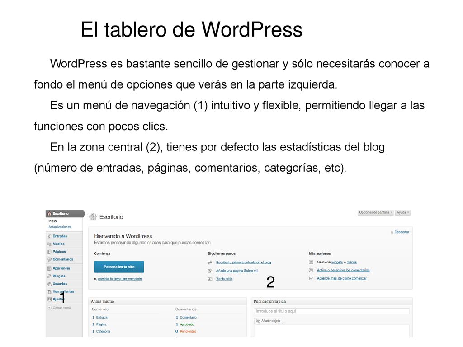Click the Plugins plug icon
Screen dimensions: 463x347
pyautogui.click(x=49, y=276)
